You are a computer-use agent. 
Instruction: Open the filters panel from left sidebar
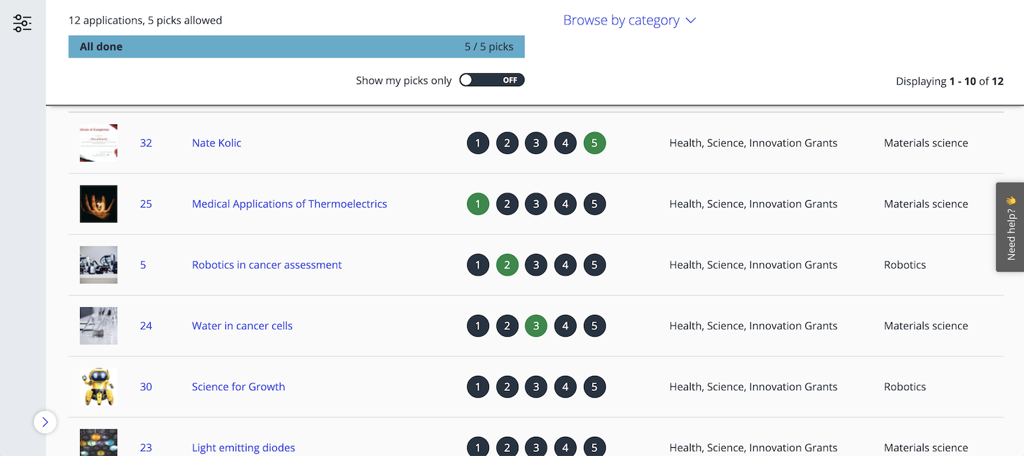point(22,22)
